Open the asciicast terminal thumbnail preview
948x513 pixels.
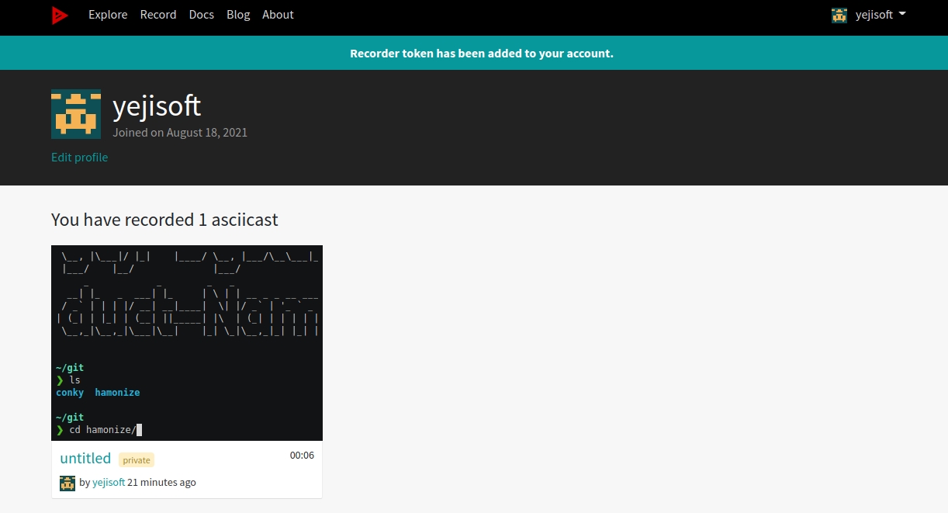187,343
